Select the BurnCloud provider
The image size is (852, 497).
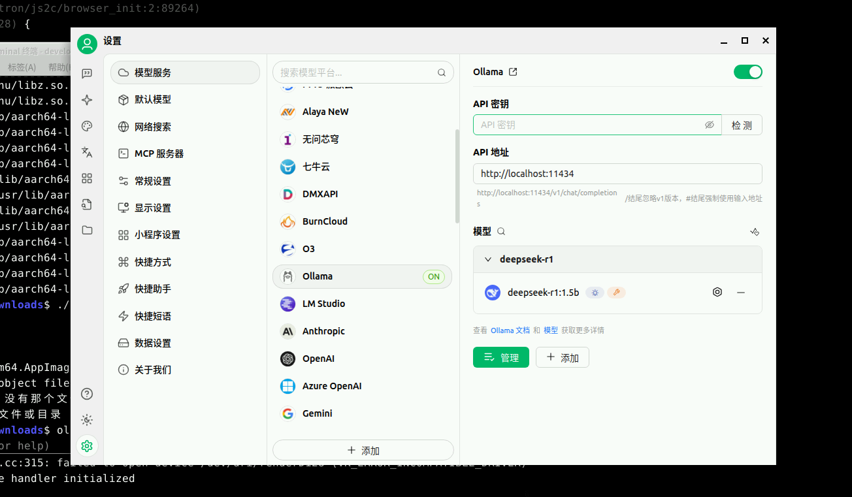click(362, 221)
